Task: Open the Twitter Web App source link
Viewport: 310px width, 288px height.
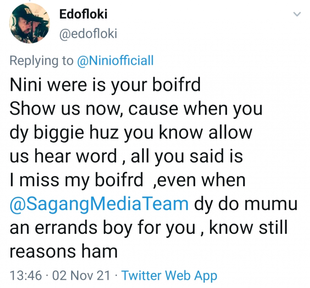Action: (169, 276)
